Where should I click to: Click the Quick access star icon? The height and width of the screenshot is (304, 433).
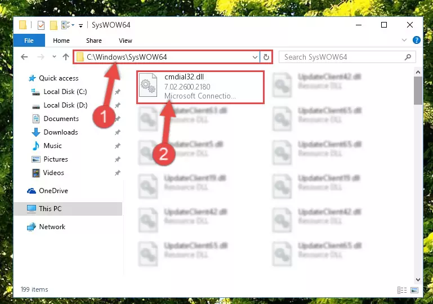click(x=32, y=78)
